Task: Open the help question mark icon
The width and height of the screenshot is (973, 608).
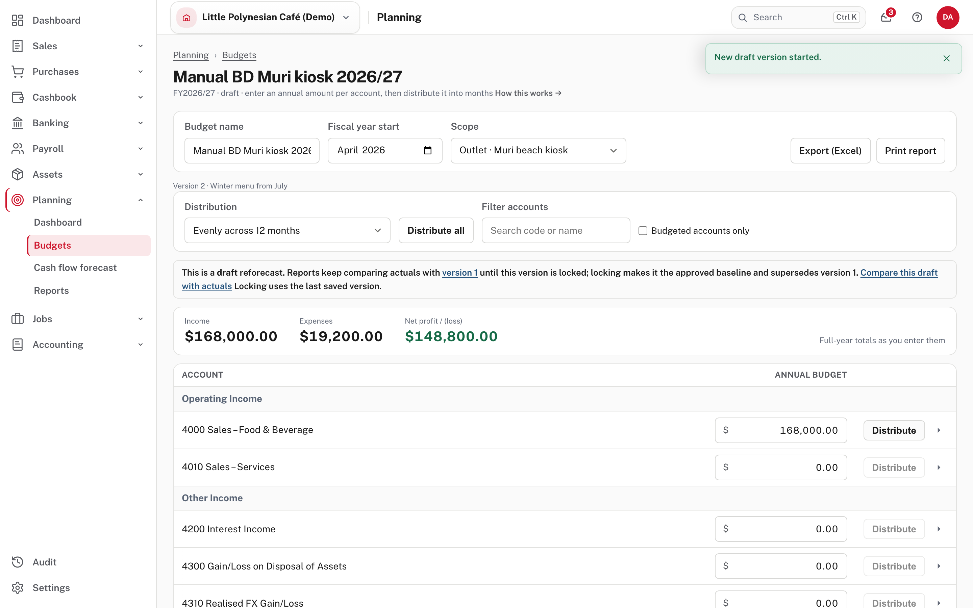Action: point(917,17)
